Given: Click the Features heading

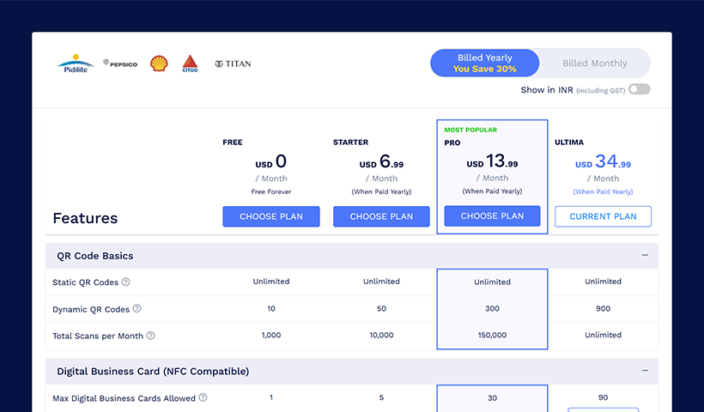Looking at the screenshot, I should pyautogui.click(x=85, y=218).
